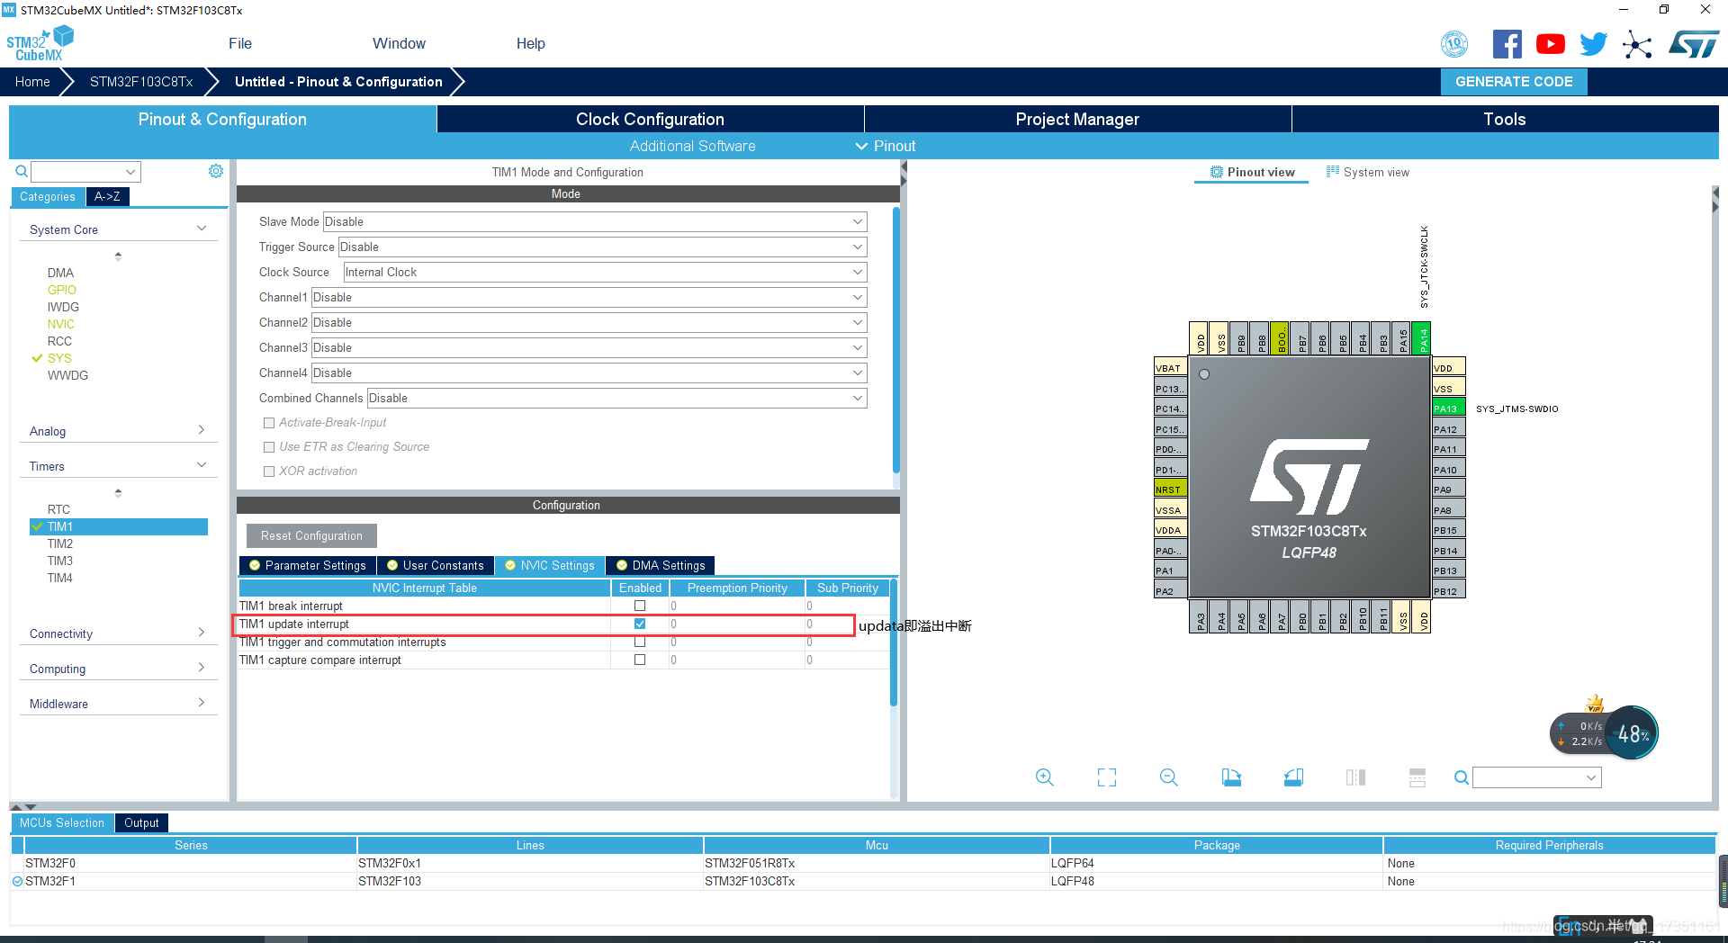Zoom in on the chip pinout view
Image resolution: width=1728 pixels, height=943 pixels.
pyautogui.click(x=1044, y=777)
